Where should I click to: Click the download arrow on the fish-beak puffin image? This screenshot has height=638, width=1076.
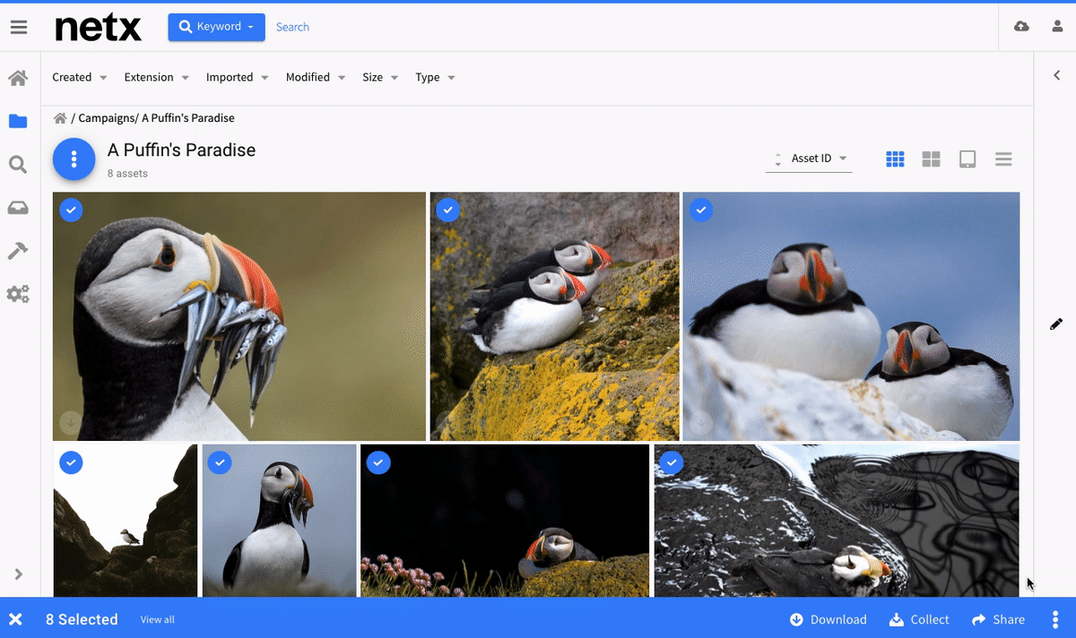(71, 421)
